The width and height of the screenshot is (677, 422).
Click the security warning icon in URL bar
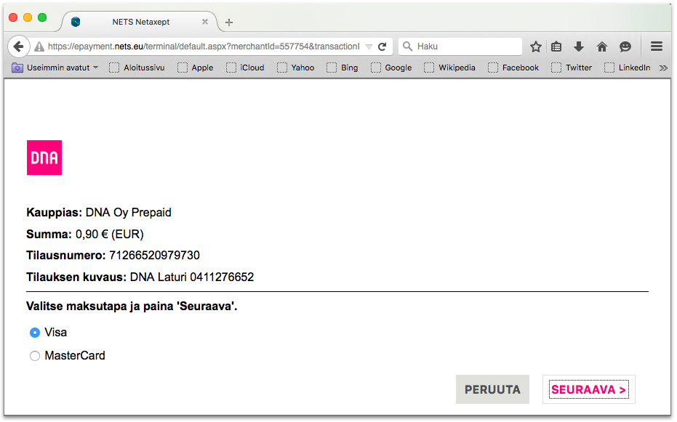(39, 46)
